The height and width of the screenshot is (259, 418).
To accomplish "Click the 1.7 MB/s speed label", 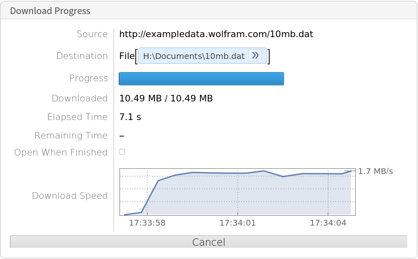I will 375,171.
